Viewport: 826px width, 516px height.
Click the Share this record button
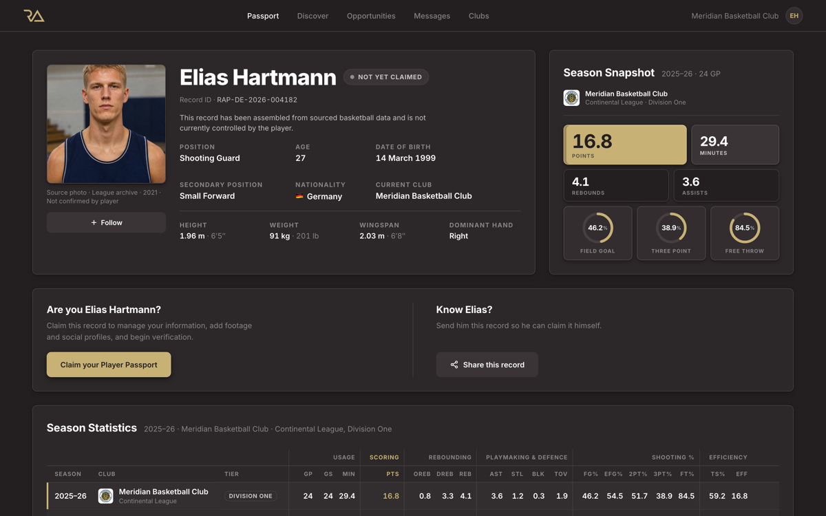tap(487, 365)
